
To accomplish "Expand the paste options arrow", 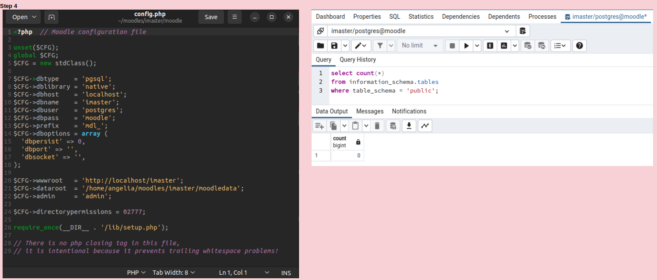I will point(366,126).
